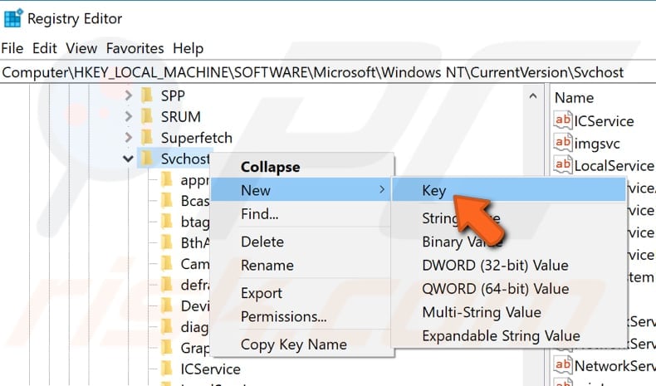Click the Devi subkey folder icon
656x386 pixels.
[x=167, y=305]
